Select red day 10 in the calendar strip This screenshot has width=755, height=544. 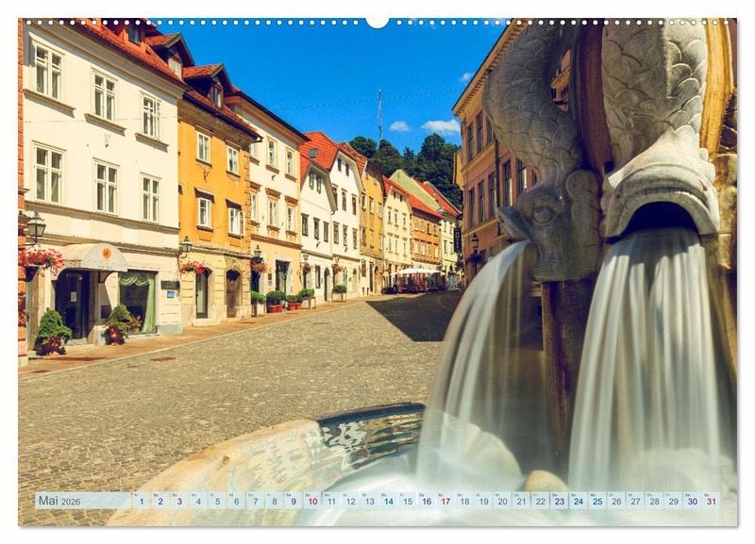pyautogui.click(x=312, y=501)
